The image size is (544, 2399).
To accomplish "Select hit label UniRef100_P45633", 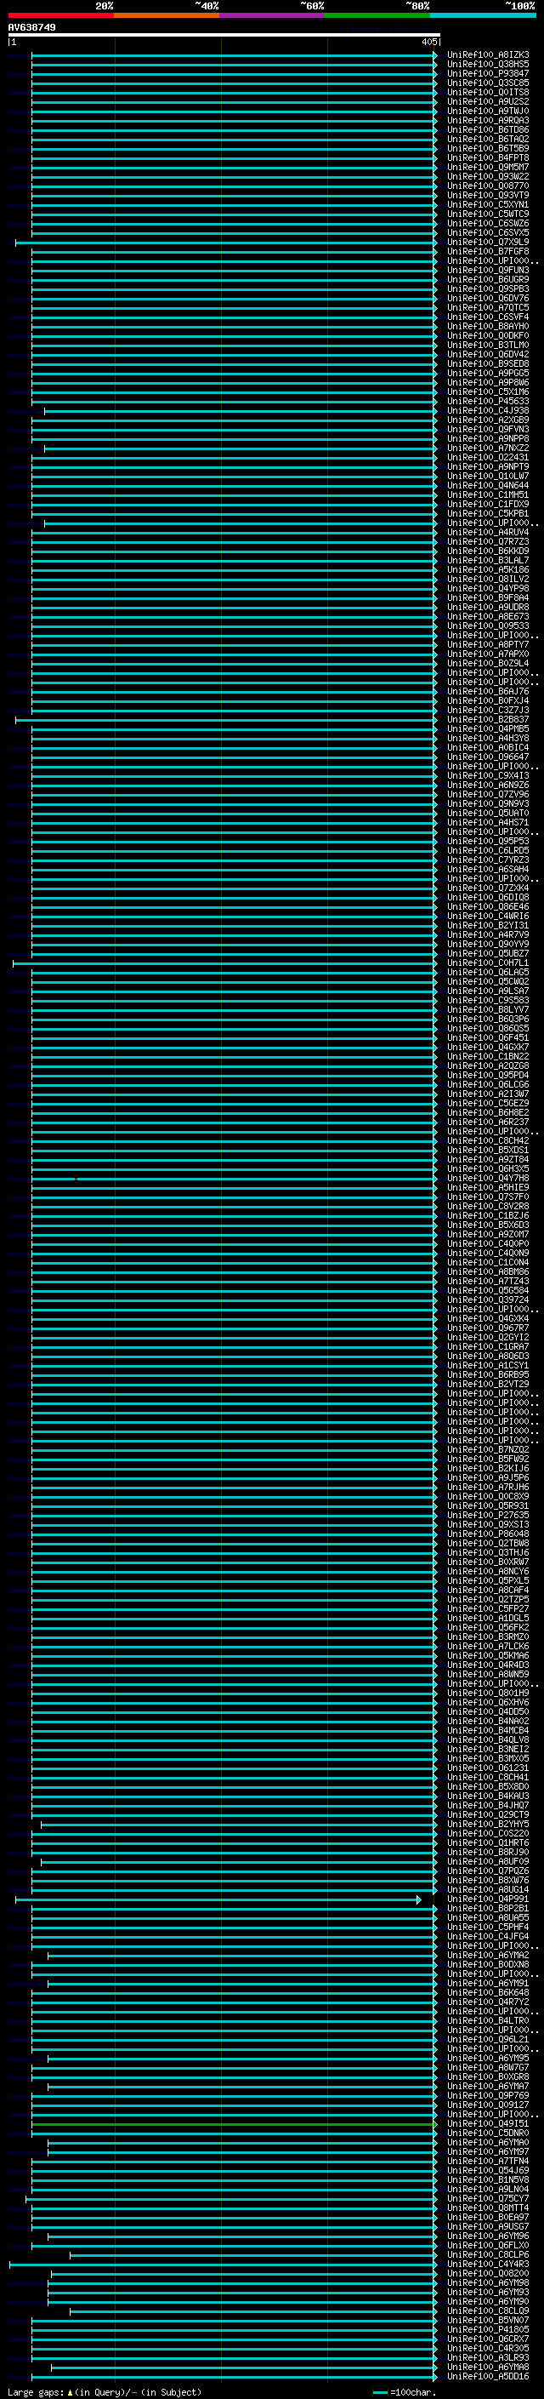I will (488, 402).
